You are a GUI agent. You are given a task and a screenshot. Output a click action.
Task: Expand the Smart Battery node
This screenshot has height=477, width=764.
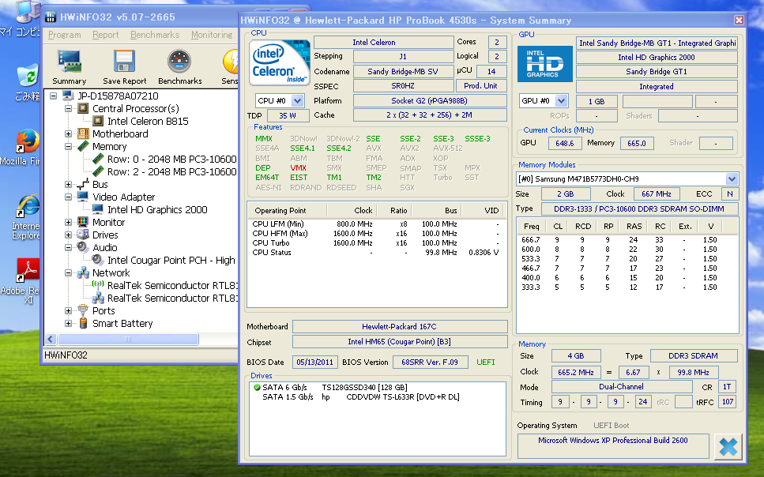tap(68, 324)
